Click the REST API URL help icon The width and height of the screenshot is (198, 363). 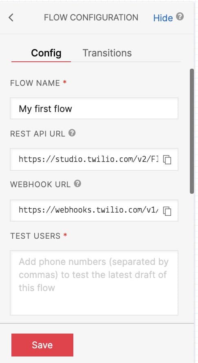pyautogui.click(x=72, y=133)
